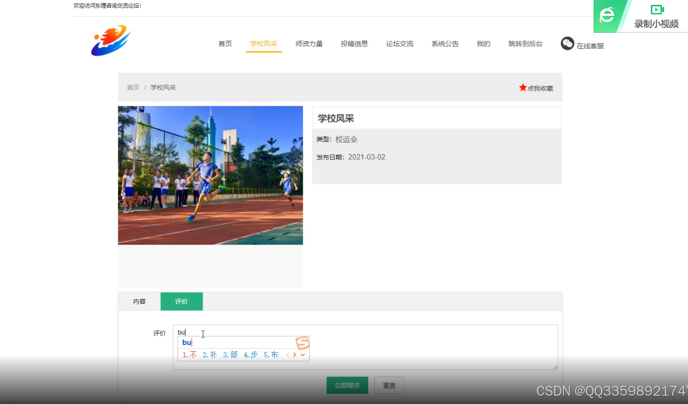Click the 录制小视频 label
Screen dimensions: 688x404
pyautogui.click(x=657, y=23)
